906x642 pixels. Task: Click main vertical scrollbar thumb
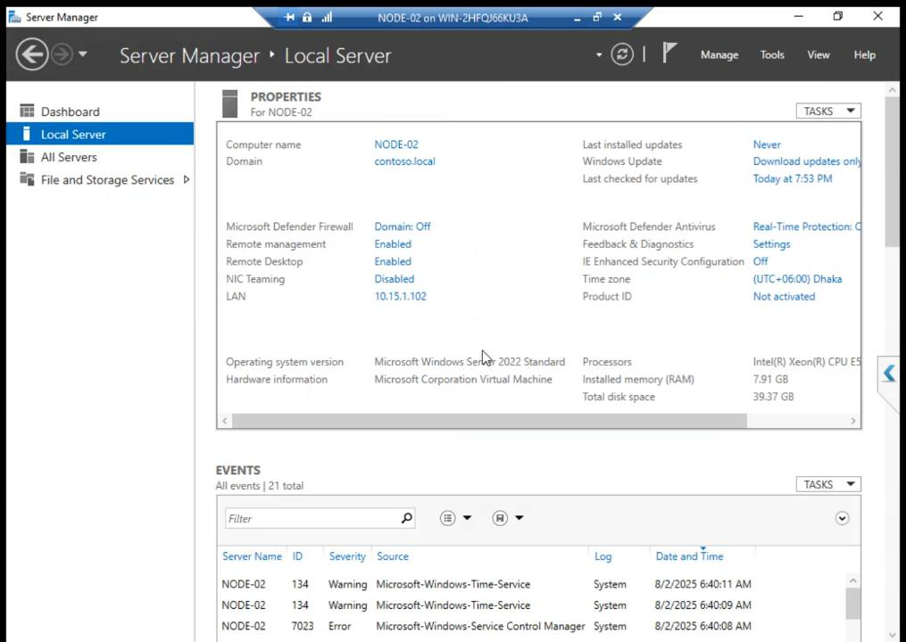[x=892, y=172]
